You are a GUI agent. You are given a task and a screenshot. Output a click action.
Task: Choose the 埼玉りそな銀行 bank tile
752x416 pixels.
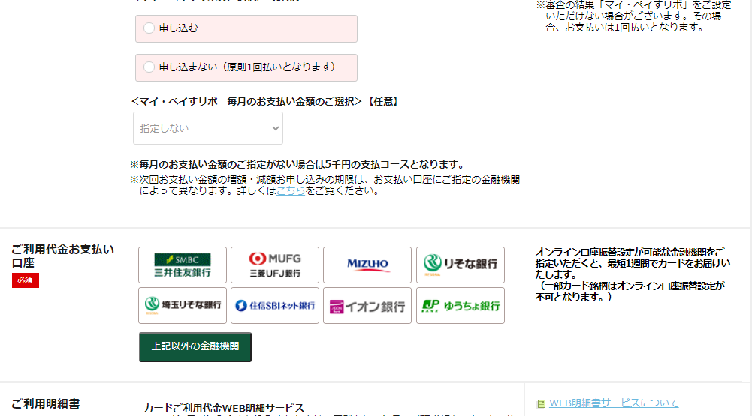[183, 305]
